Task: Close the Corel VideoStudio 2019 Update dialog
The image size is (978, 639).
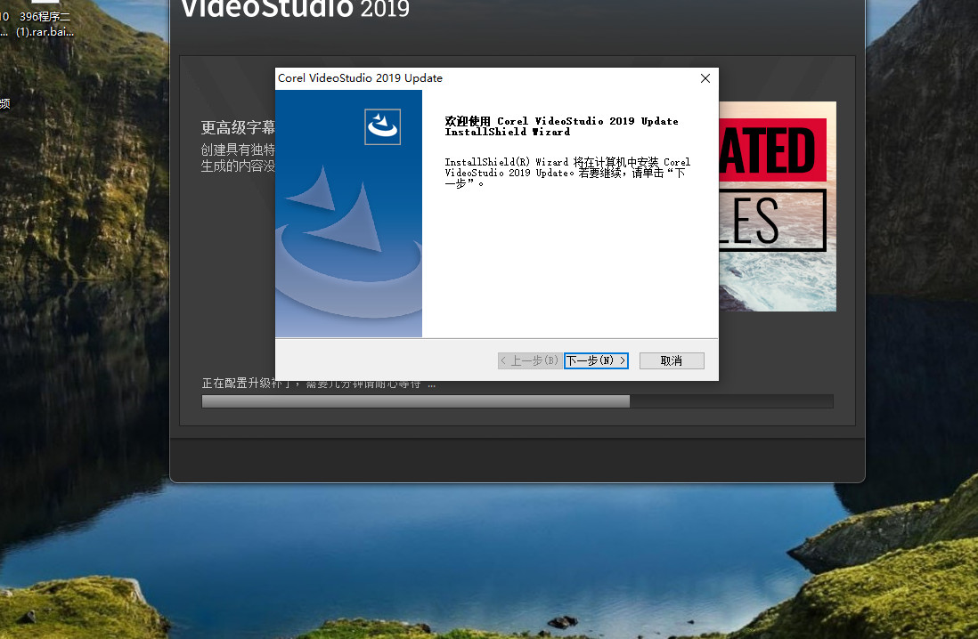Action: (705, 78)
